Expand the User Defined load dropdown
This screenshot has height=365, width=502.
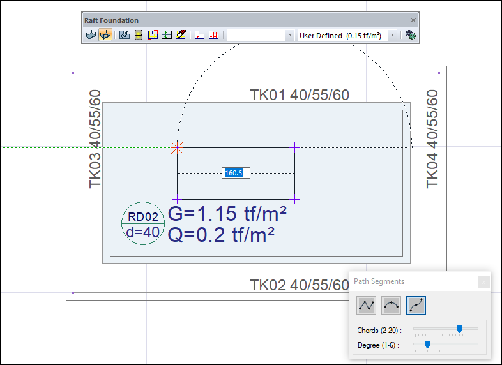point(392,36)
